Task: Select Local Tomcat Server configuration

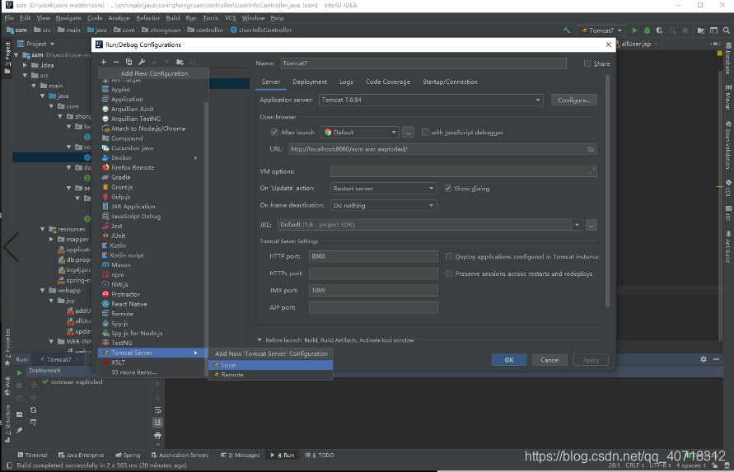Action: click(270, 365)
